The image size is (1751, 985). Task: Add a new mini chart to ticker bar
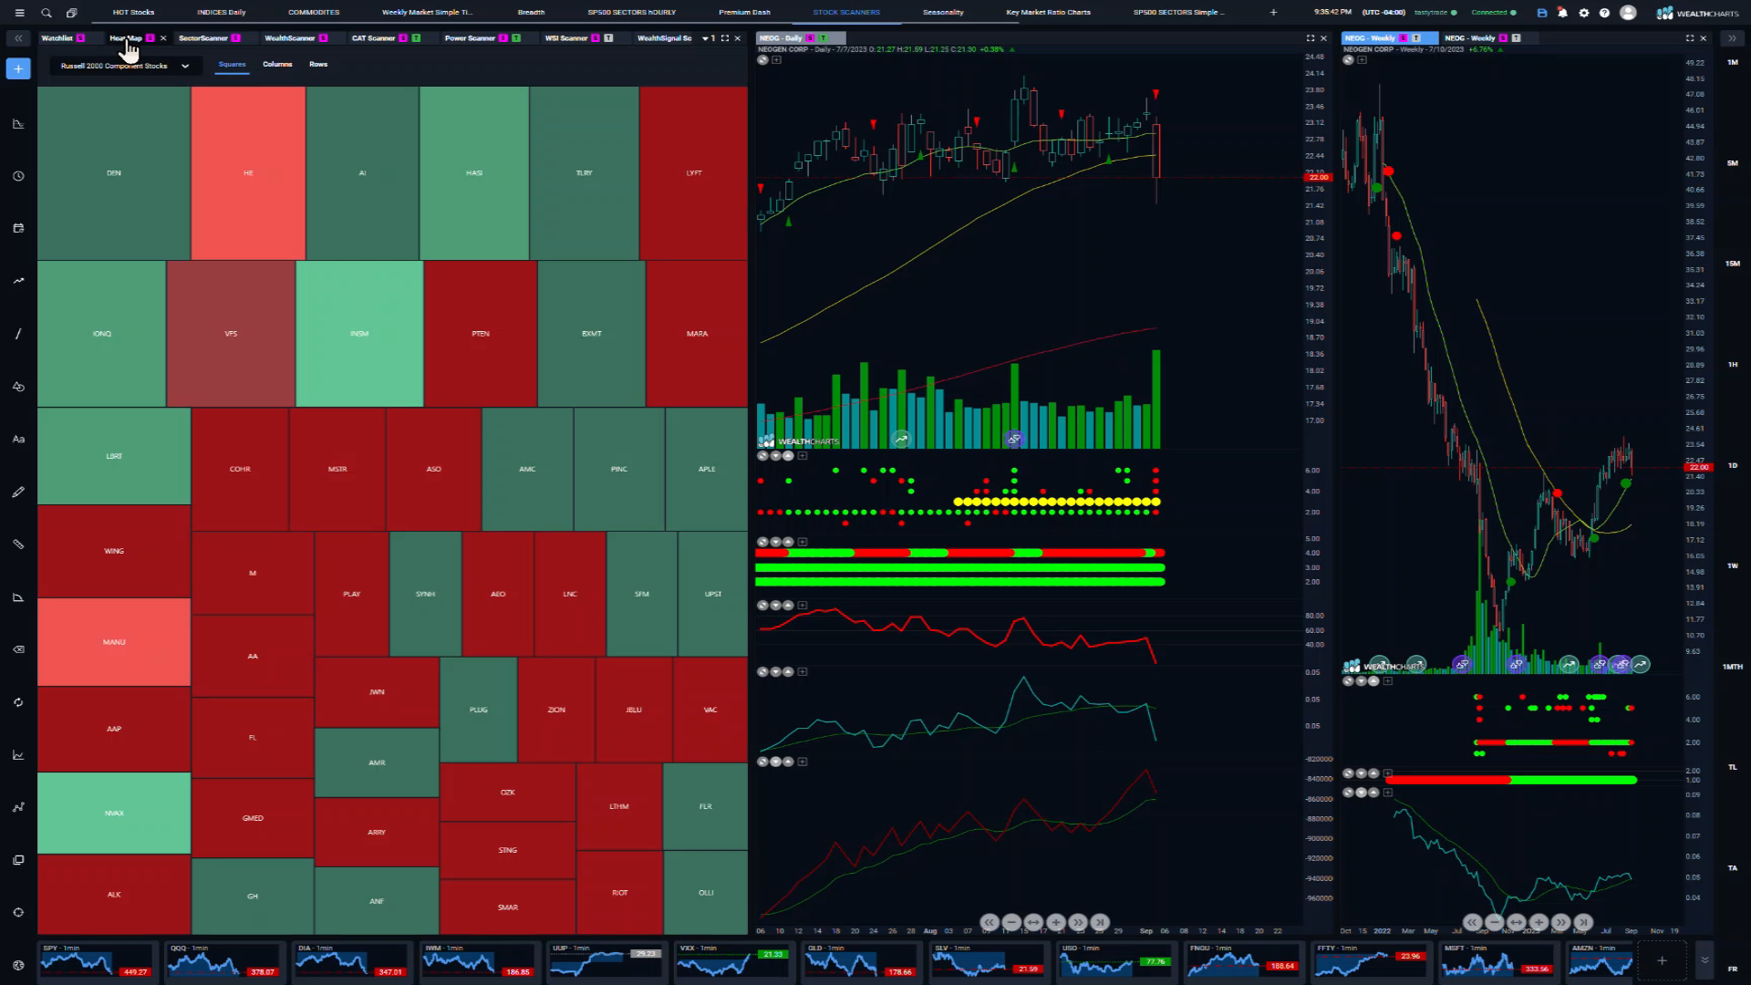coord(1662,961)
